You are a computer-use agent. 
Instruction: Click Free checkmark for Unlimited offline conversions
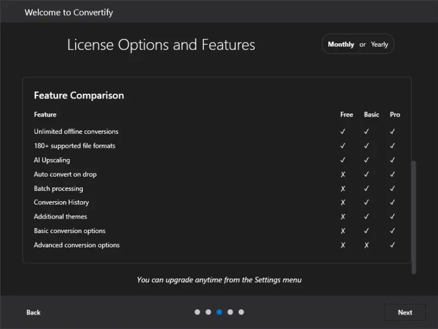pyautogui.click(x=343, y=131)
